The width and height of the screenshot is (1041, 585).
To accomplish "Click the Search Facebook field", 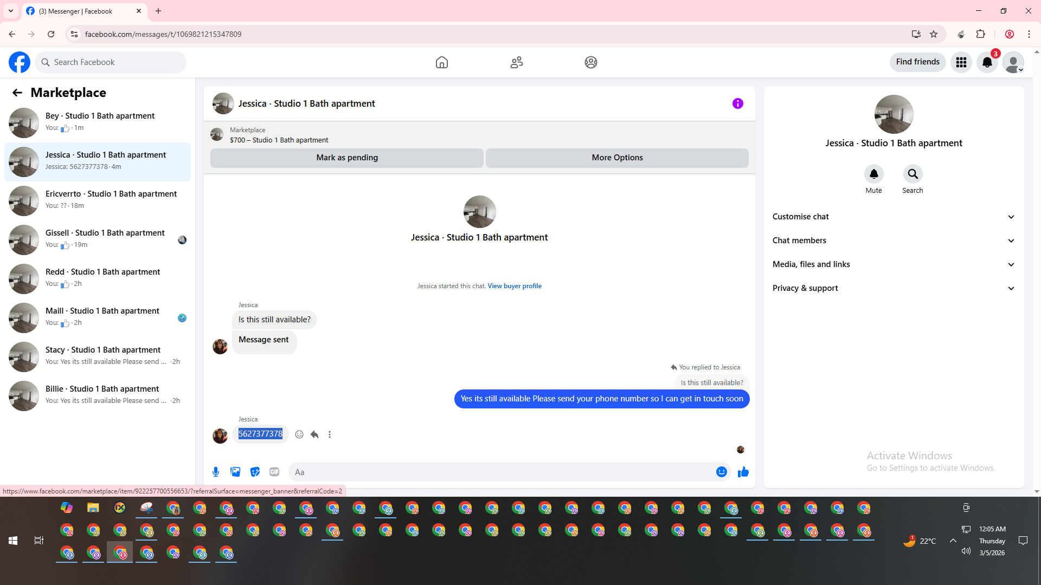I will (x=111, y=62).
